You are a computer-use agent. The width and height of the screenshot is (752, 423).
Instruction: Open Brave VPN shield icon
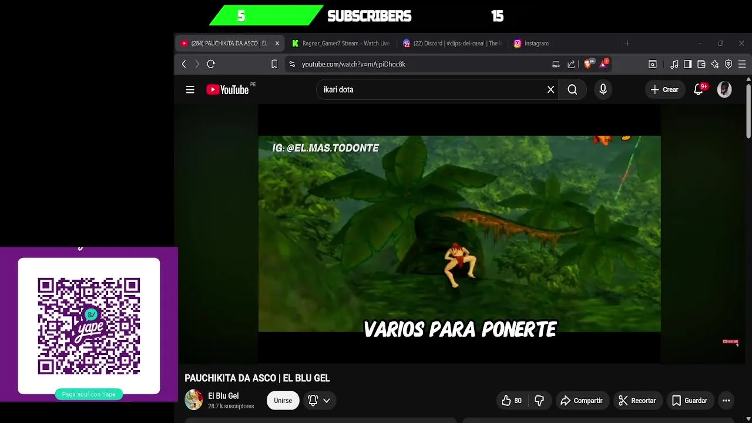coord(728,64)
